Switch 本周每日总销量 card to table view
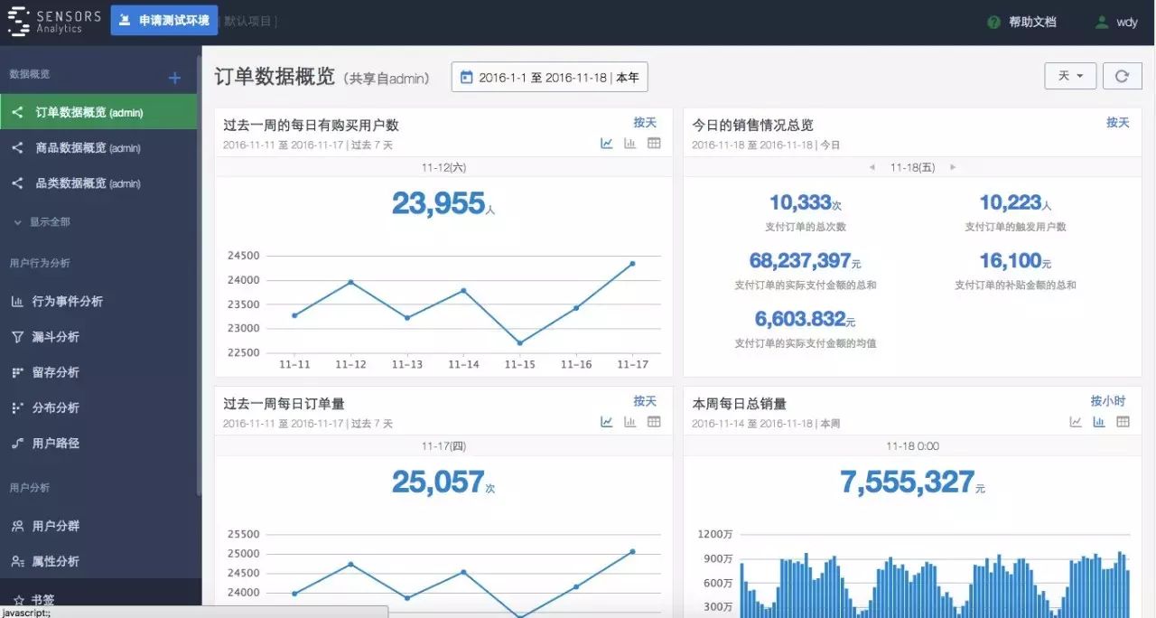Viewport: 1156px width, 618px height. tap(1123, 421)
